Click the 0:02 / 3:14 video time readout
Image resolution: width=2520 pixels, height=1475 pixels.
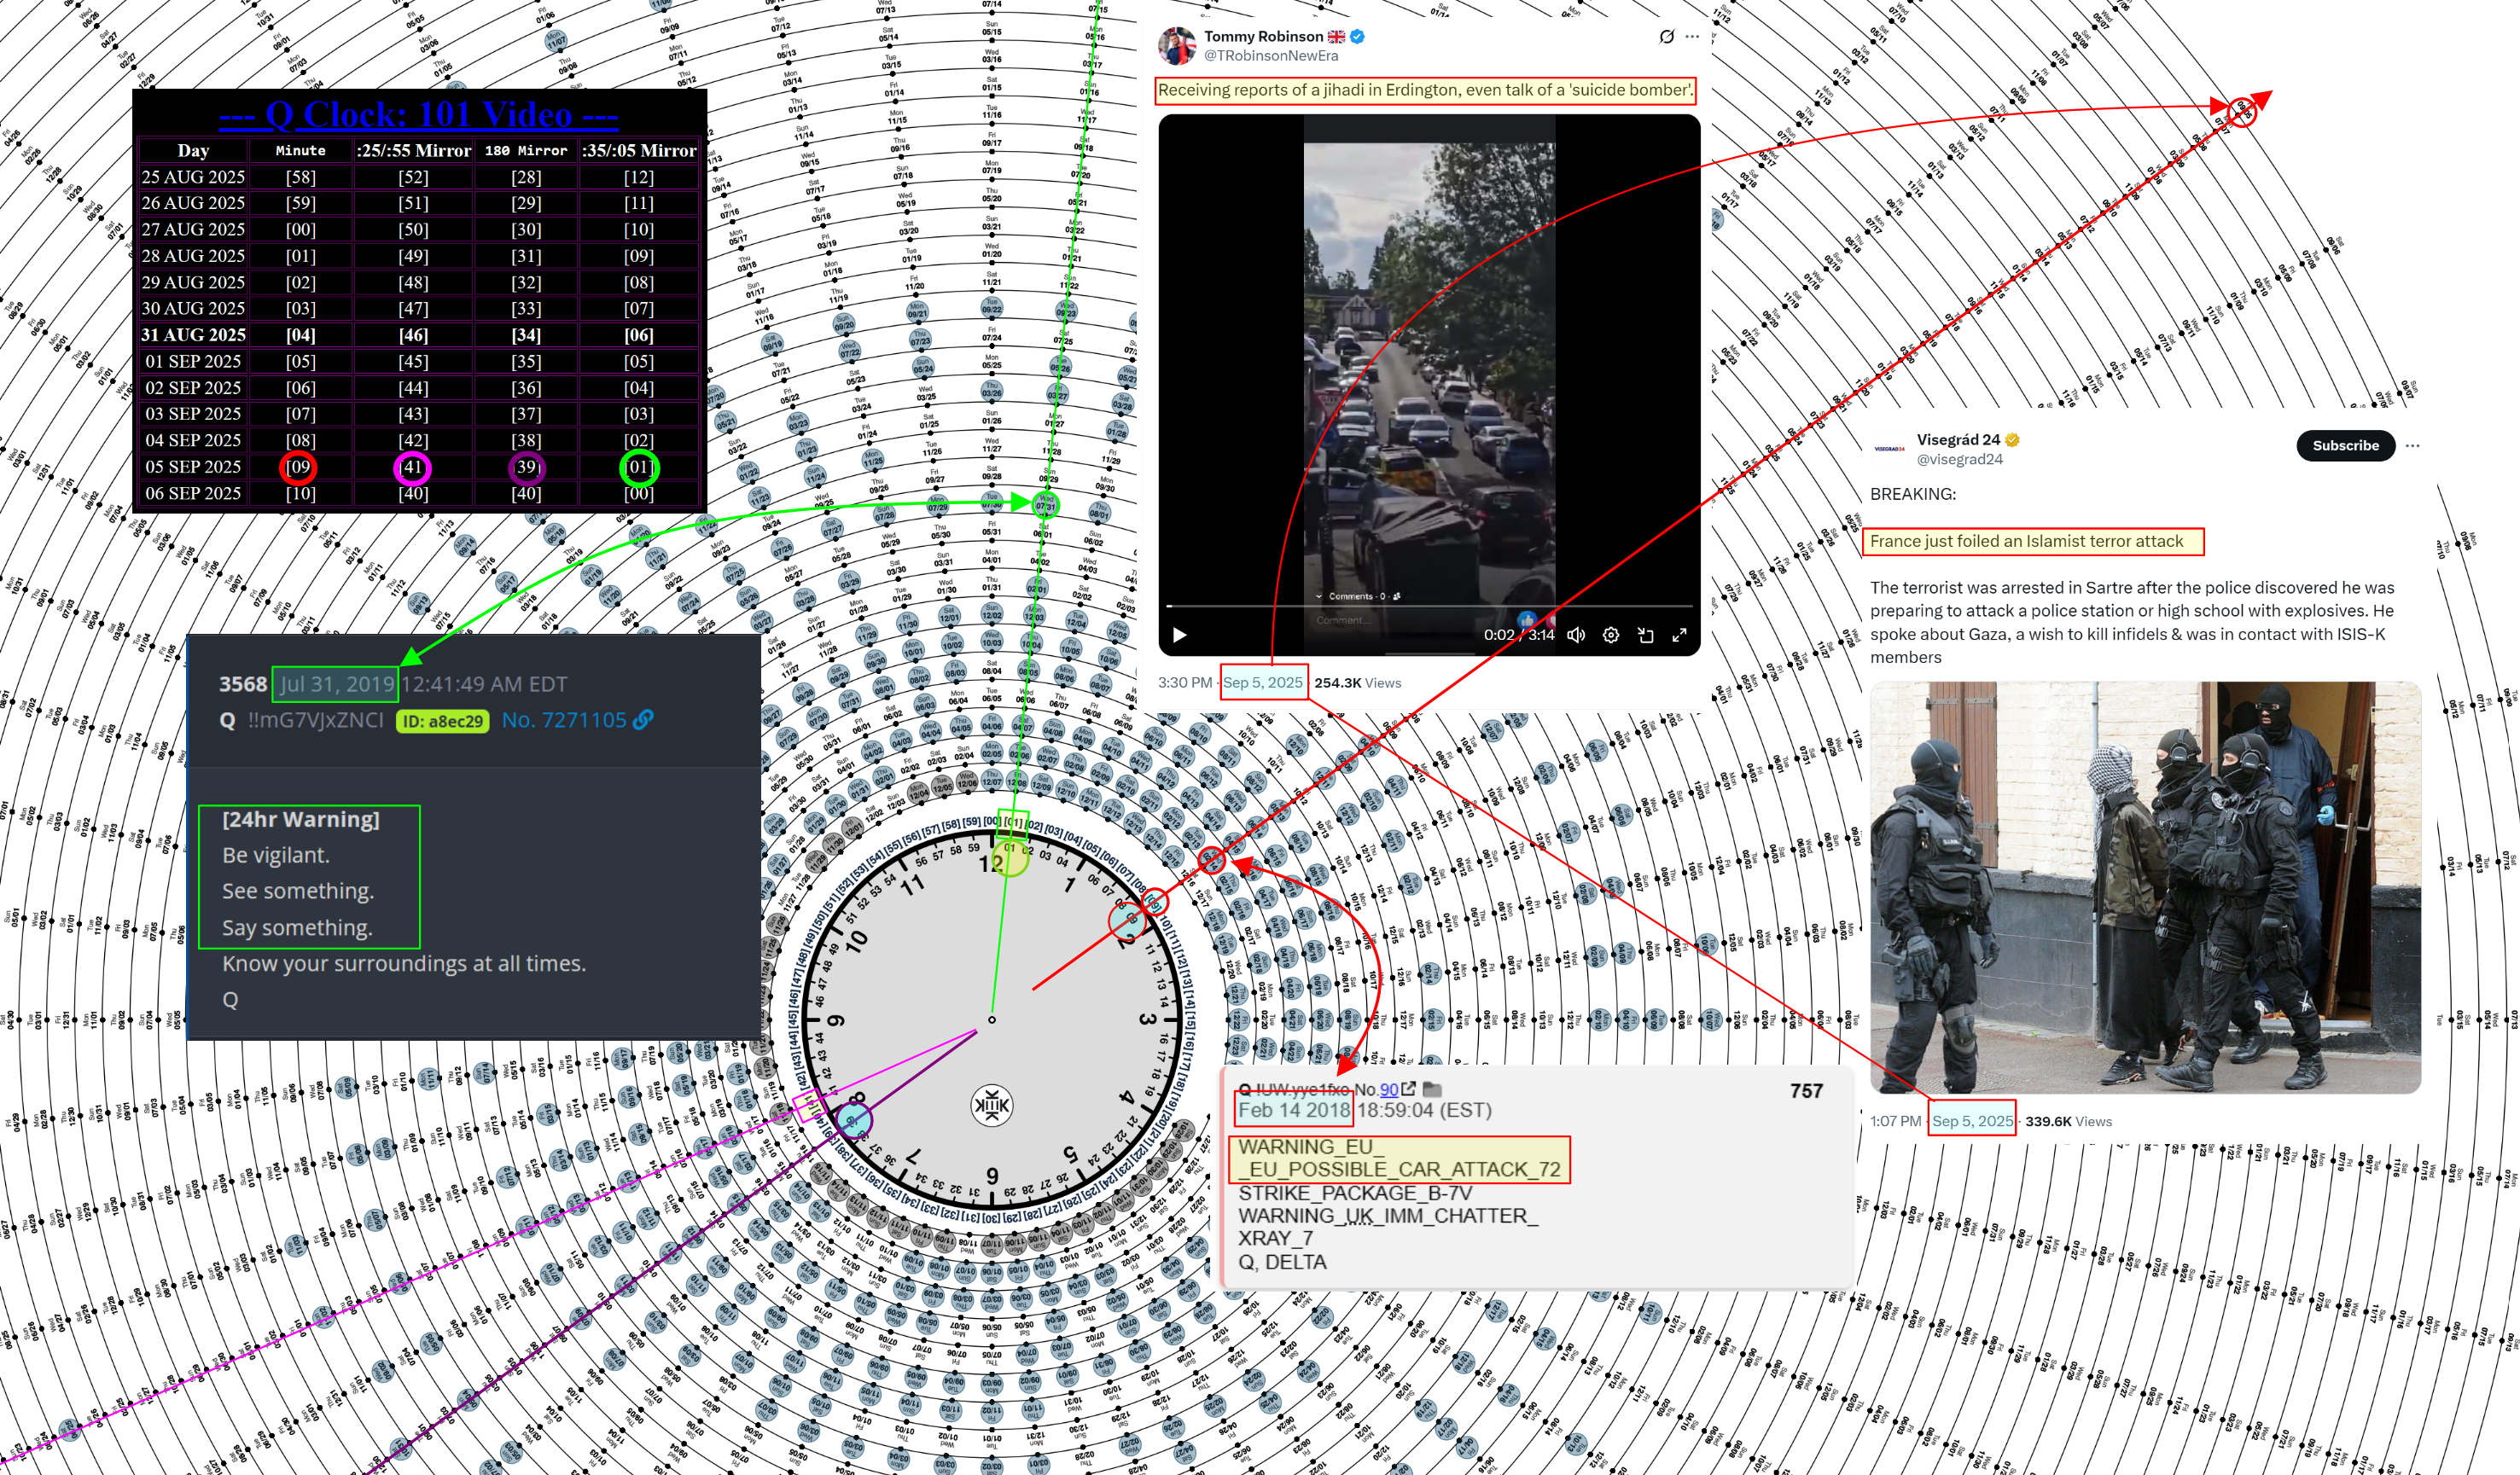coord(1519,635)
